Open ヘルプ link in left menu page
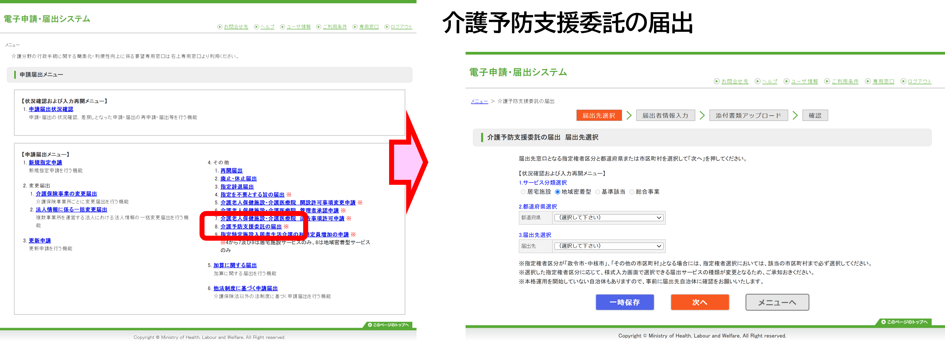The width and height of the screenshot is (945, 343). click(267, 27)
